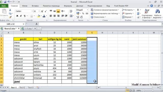The image size is (163, 92).
Task: Open the Foxit Reader PDF tab
Action: click(121, 6)
